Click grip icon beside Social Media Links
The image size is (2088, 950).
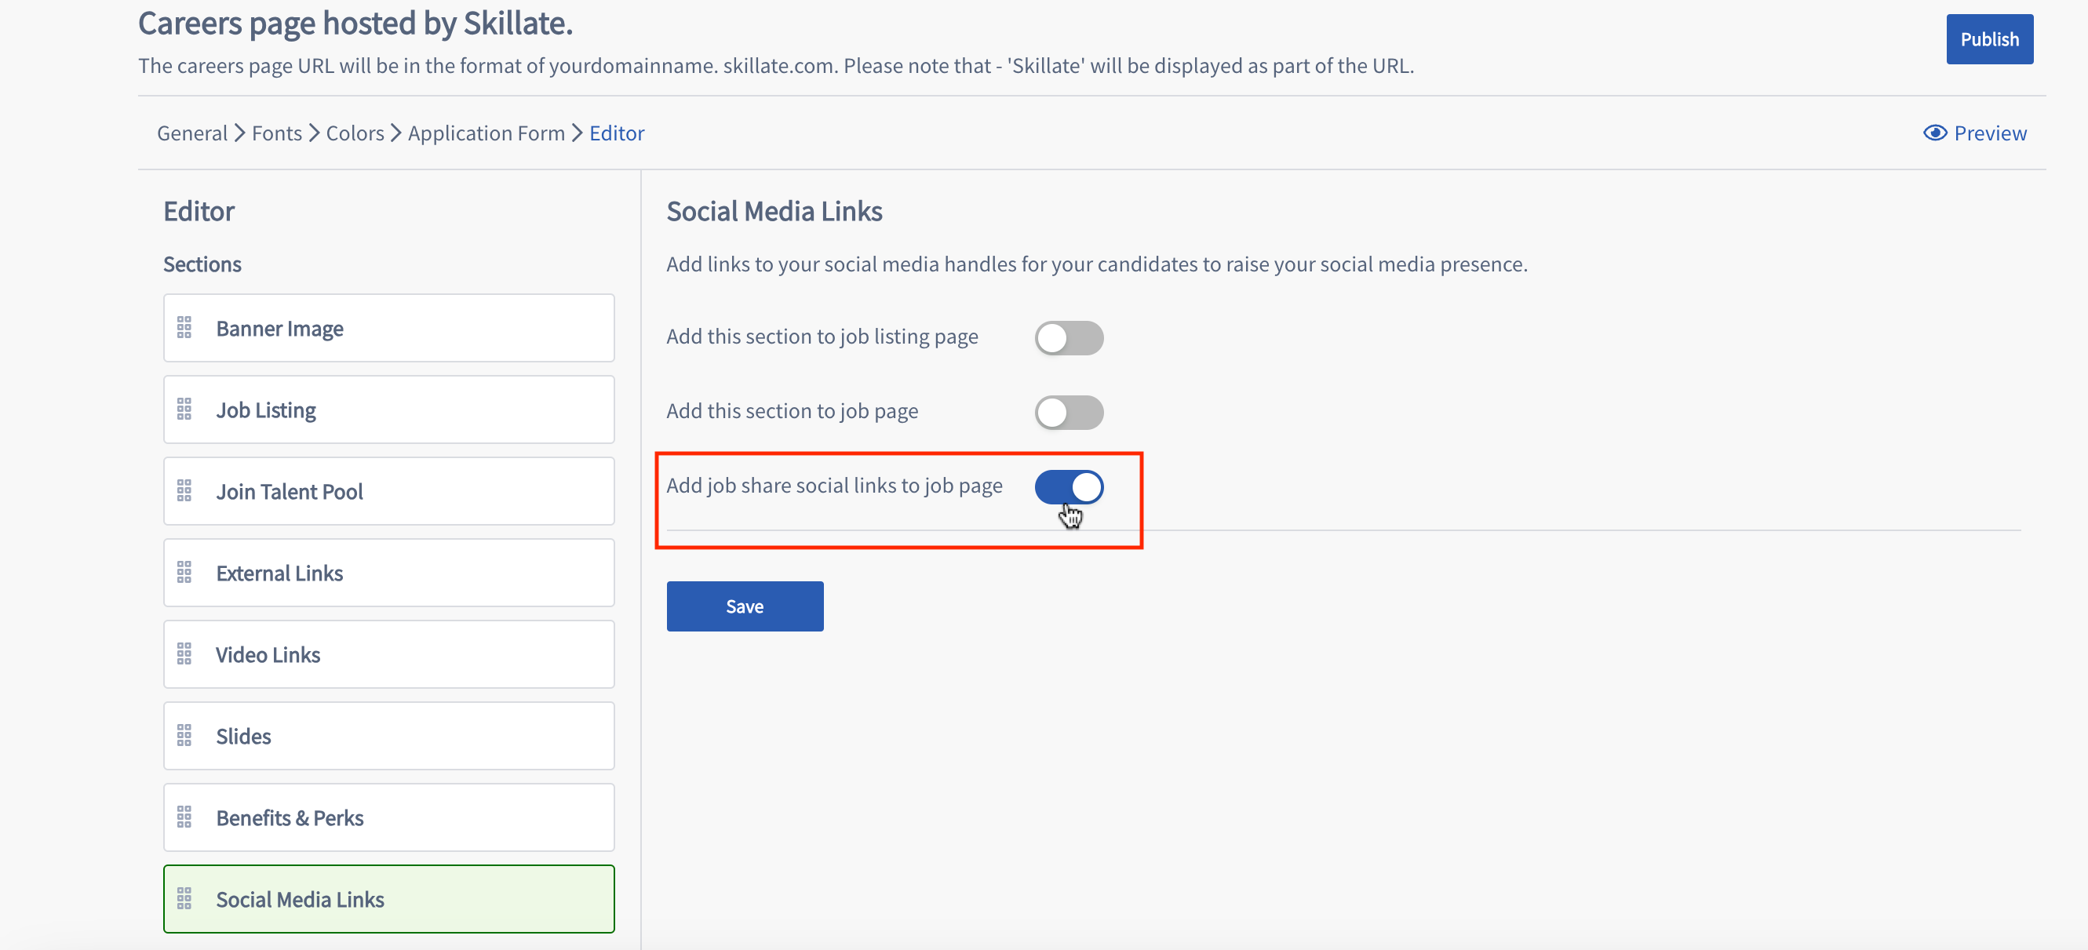184,899
